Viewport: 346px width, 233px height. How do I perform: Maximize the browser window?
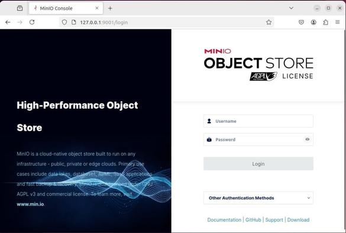click(x=328, y=8)
